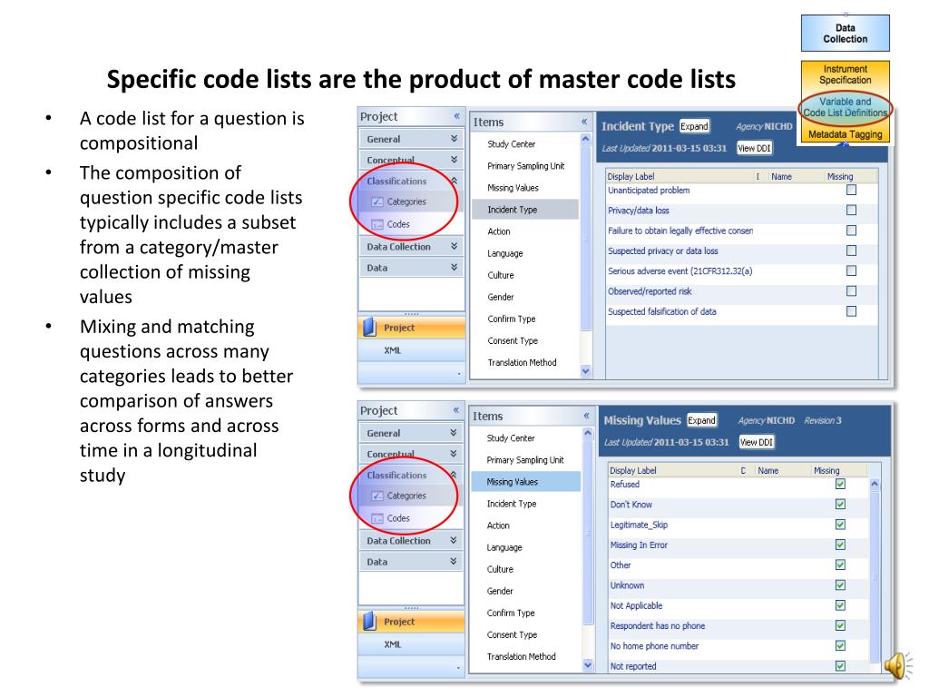Select Primary Sampling Unit in upper Items list
Image resolution: width=929 pixels, height=697 pixels.
coord(526,166)
